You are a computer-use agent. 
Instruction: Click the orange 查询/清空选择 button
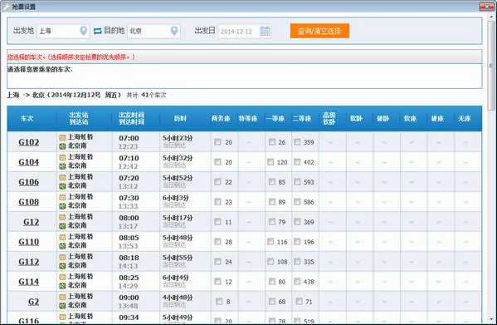(319, 31)
